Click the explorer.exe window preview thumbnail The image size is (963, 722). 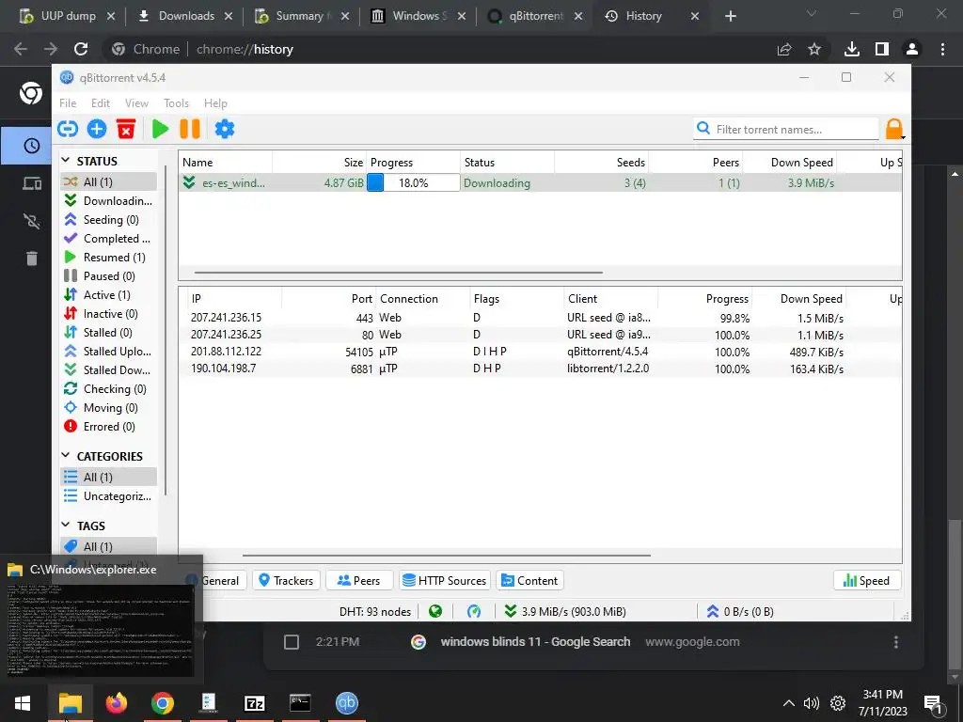tap(100, 630)
